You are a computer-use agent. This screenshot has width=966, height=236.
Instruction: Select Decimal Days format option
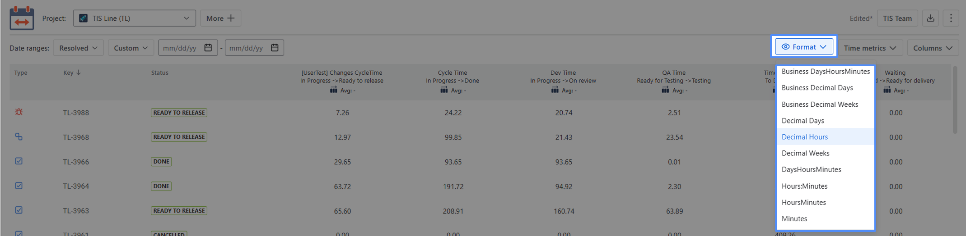click(803, 121)
